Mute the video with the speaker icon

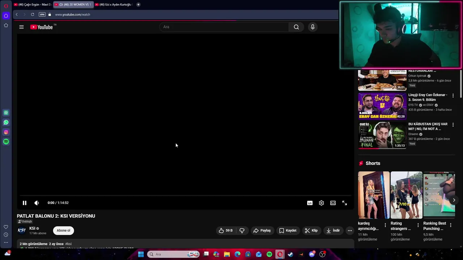click(x=37, y=203)
